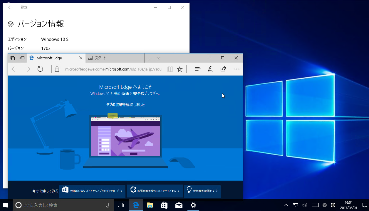369x211 pixels.
Task: Select the Windows 10 S edition text
Action: click(x=55, y=39)
